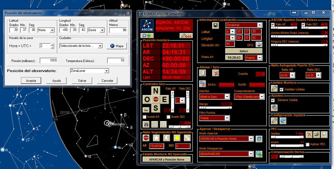
Task: Open the Límites Montura wrench settings icon
Action: point(274,88)
